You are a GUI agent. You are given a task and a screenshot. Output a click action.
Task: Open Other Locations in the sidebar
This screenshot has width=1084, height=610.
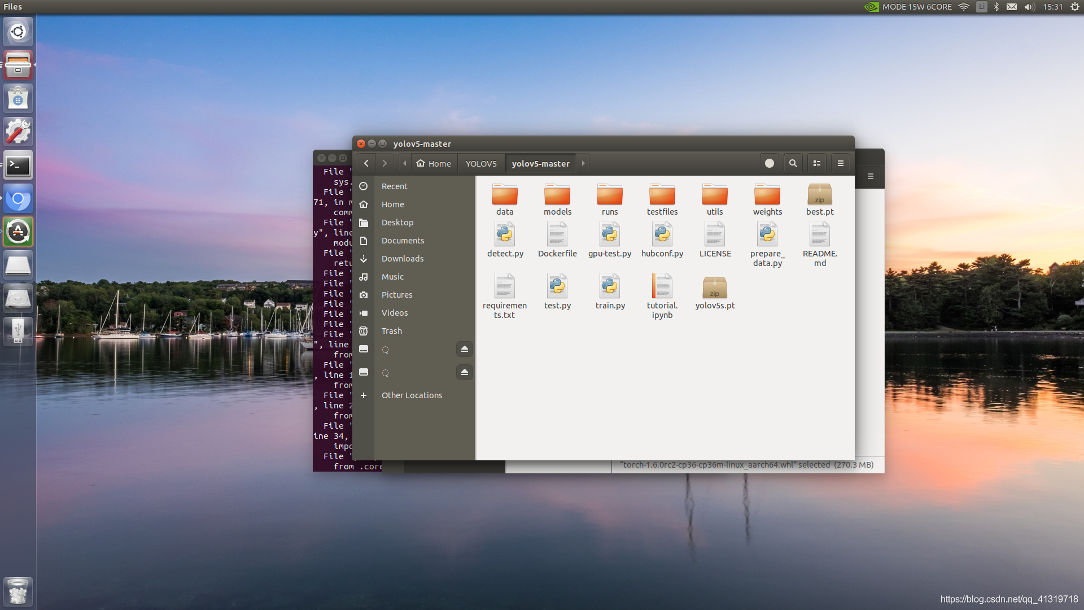(412, 395)
